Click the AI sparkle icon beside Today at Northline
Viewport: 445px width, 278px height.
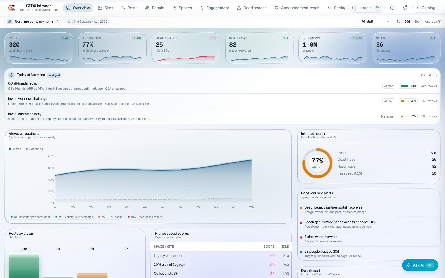click(x=11, y=75)
